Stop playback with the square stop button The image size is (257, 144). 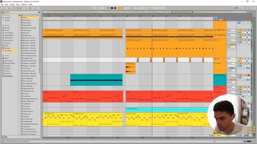tap(112, 8)
